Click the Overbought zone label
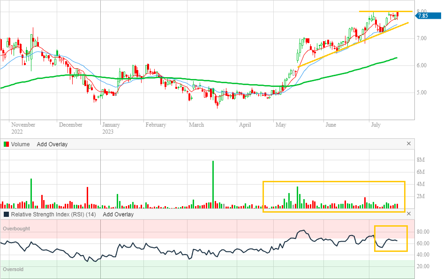Image resolution: width=443 pixels, height=279 pixels. coord(16,229)
